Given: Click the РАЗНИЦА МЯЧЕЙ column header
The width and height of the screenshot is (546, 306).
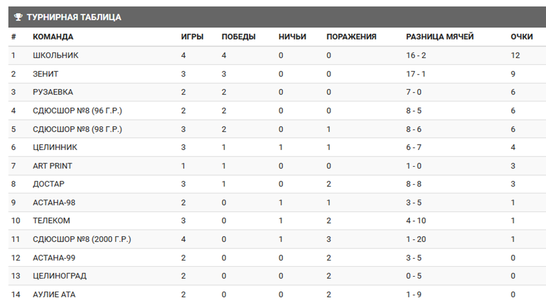Looking at the screenshot, I should pyautogui.click(x=440, y=36).
